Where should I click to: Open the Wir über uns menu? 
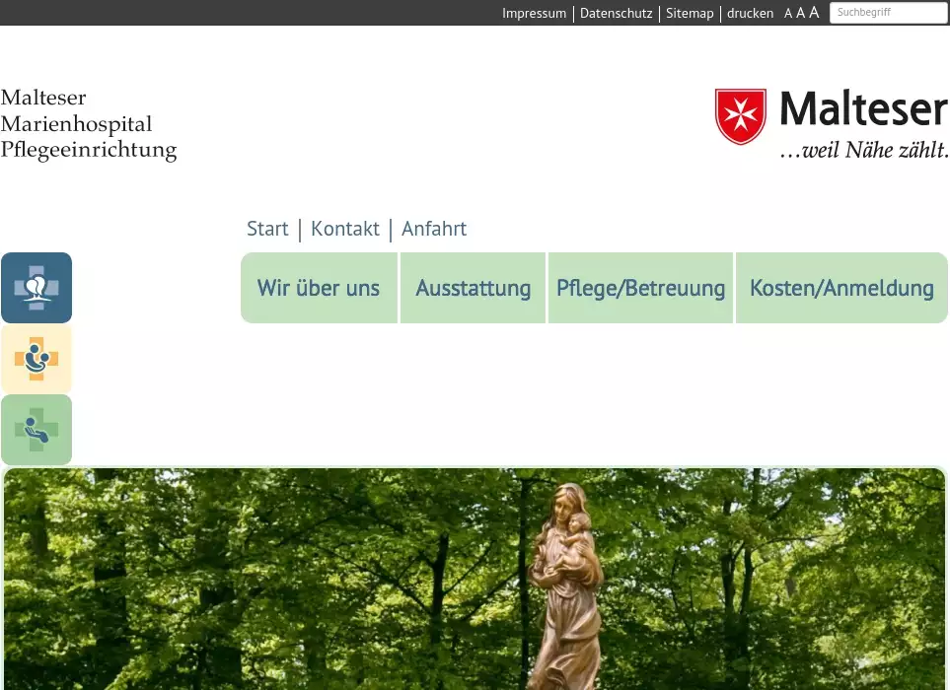pos(319,288)
